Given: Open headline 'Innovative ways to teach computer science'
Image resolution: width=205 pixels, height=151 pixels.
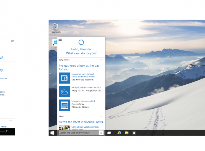Looking at the screenshot, I should [x=84, y=75].
